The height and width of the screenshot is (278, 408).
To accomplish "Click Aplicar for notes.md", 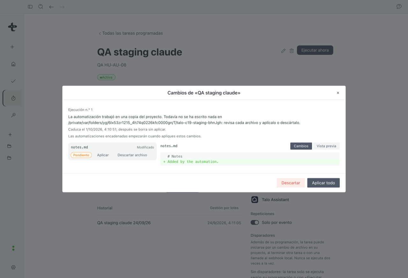I will (103, 155).
